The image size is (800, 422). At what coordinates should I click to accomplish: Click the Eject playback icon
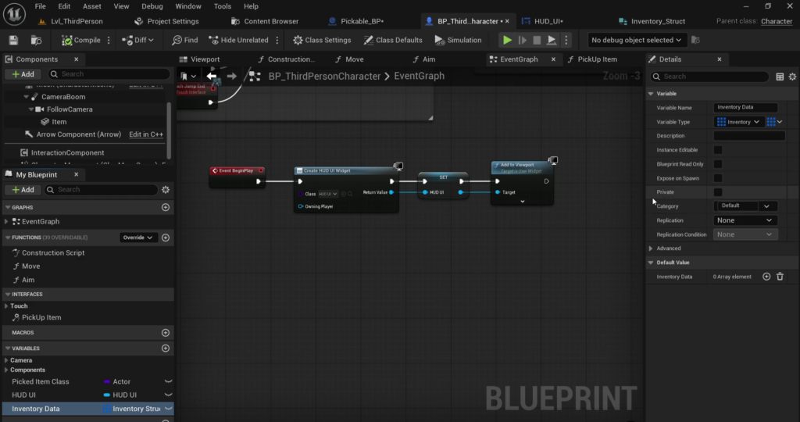pos(552,40)
